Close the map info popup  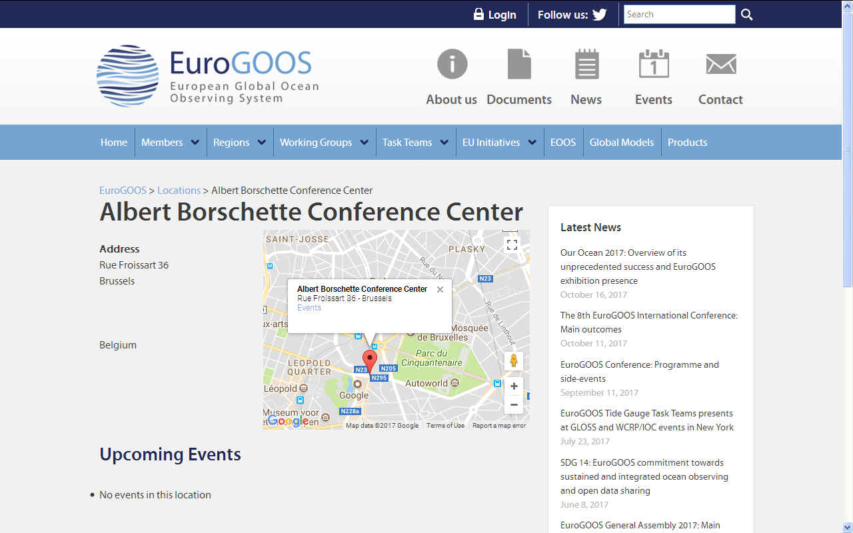[440, 290]
